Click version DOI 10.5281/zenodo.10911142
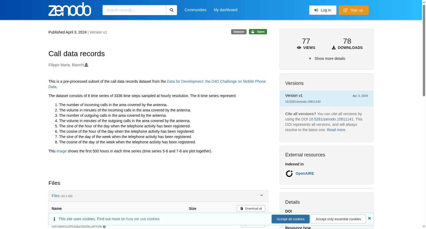426x229 pixels. click(x=303, y=102)
